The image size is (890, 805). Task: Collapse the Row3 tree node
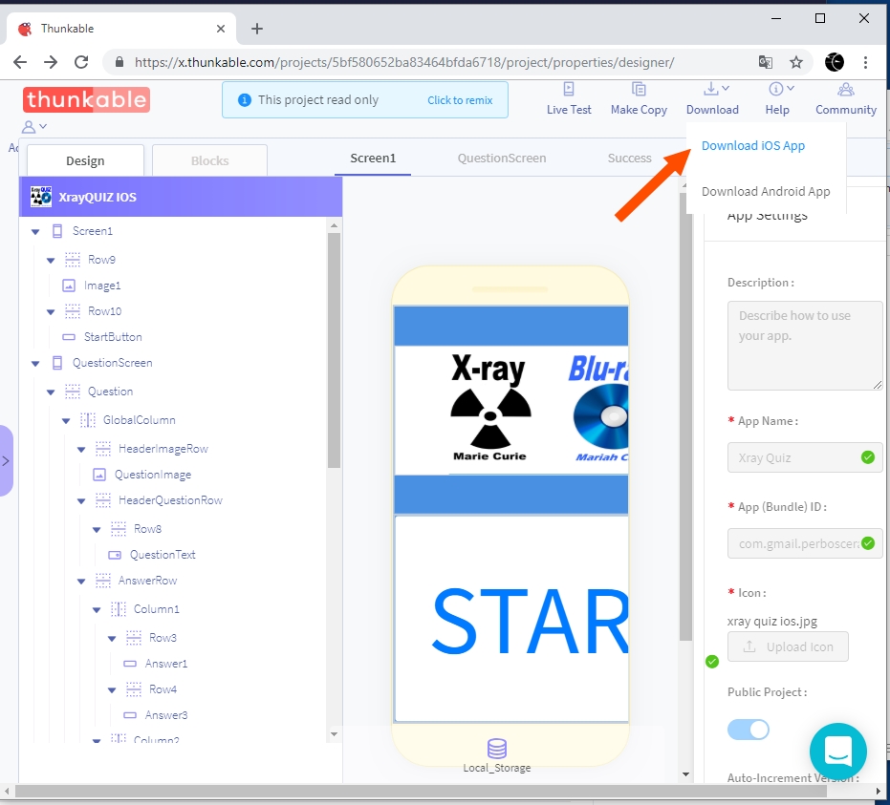point(113,638)
